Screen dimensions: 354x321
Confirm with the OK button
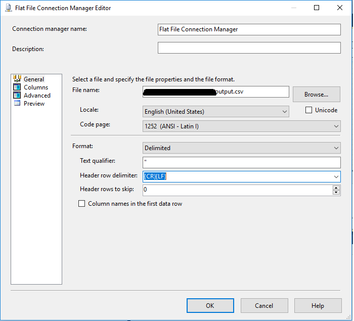[x=210, y=305]
